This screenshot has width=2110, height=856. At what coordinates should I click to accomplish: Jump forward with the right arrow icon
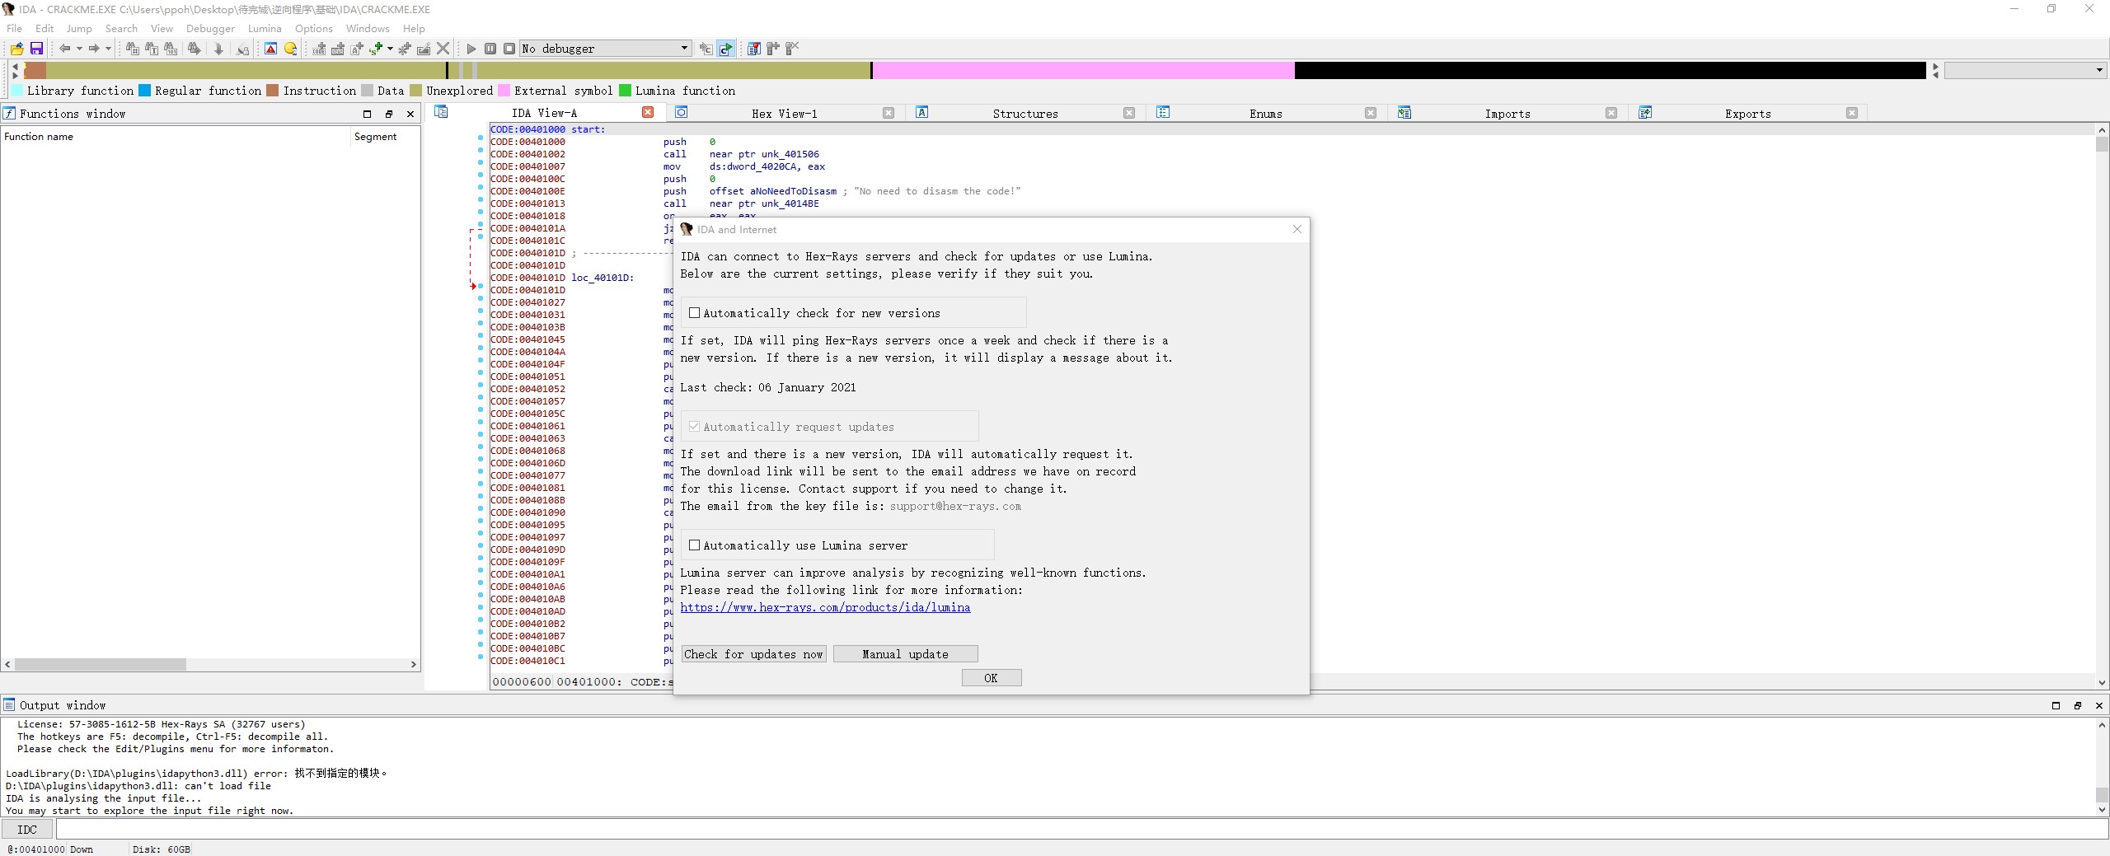click(x=94, y=49)
